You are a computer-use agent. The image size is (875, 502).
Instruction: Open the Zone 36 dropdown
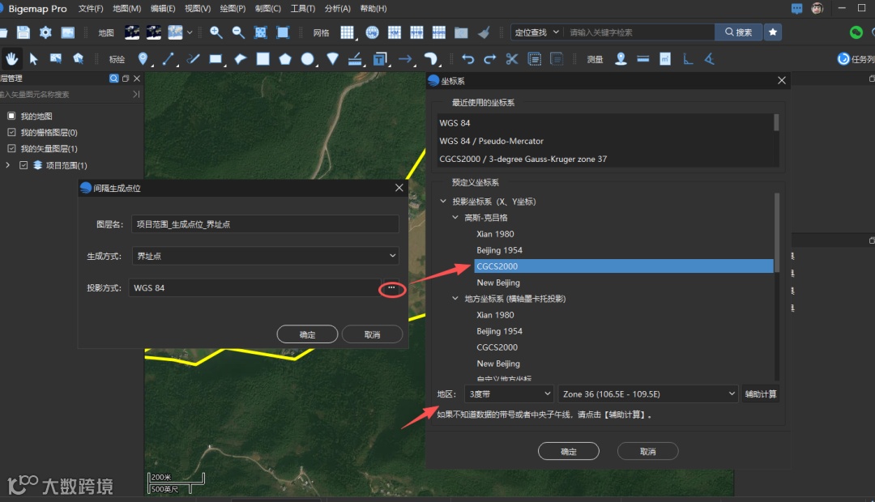click(x=648, y=394)
